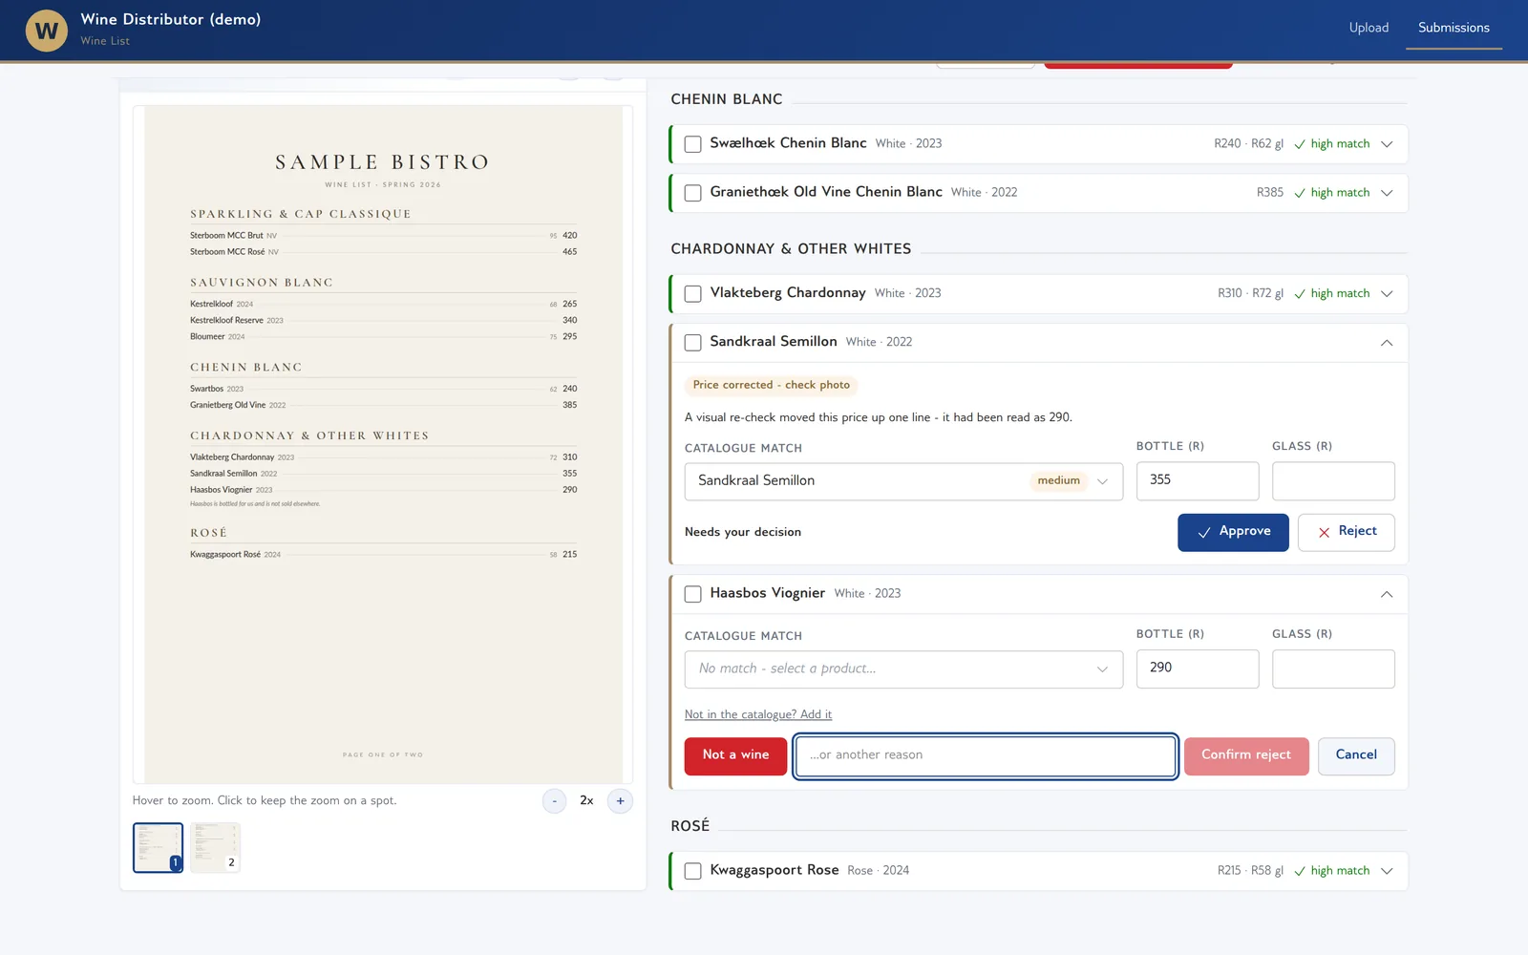Cancel the Haasbos Viognier rejection

coord(1356,755)
